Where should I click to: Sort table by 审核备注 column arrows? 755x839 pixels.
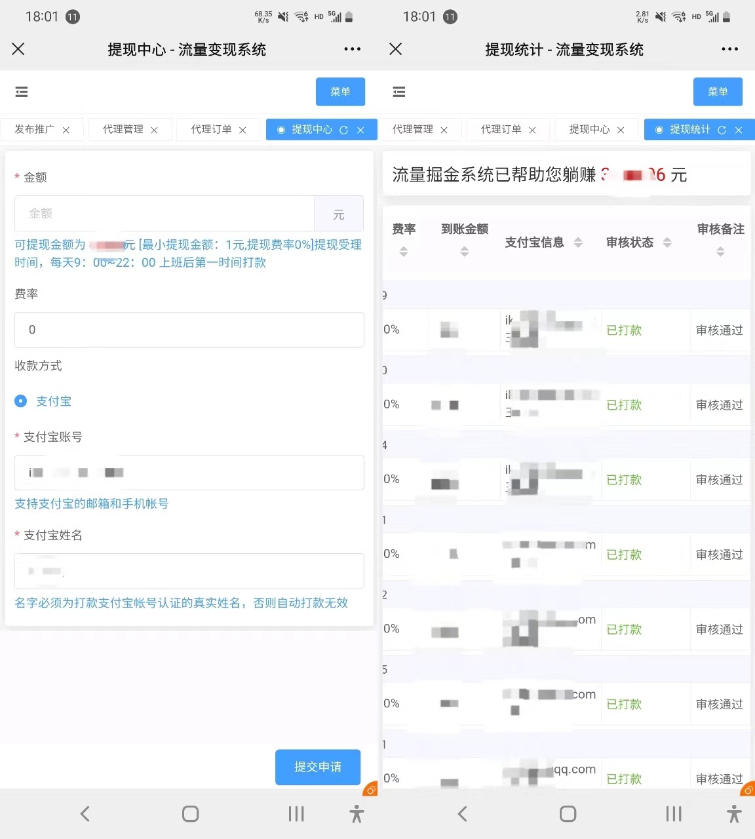(720, 252)
